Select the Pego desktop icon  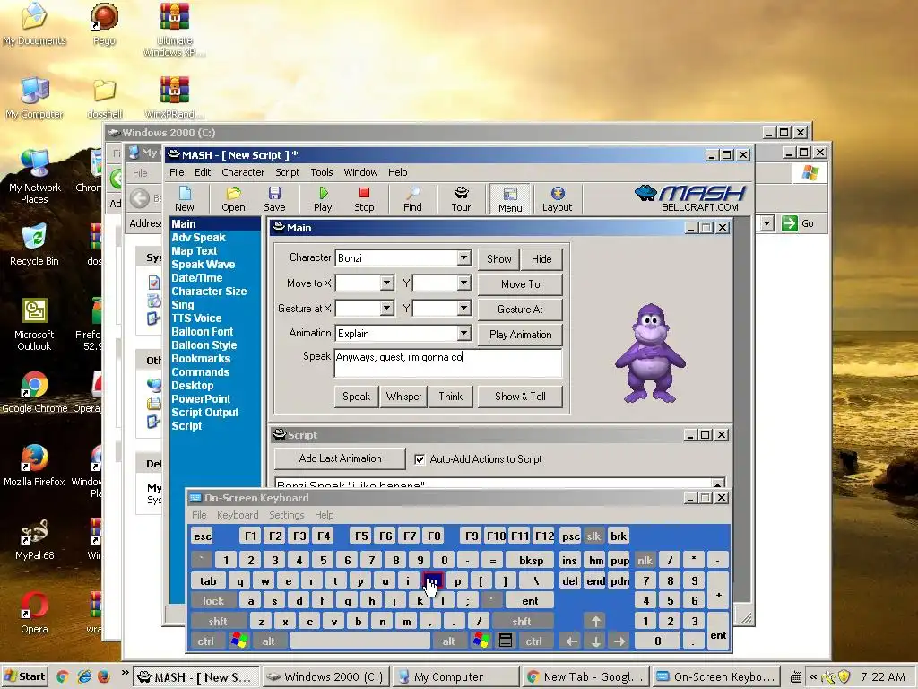104,24
